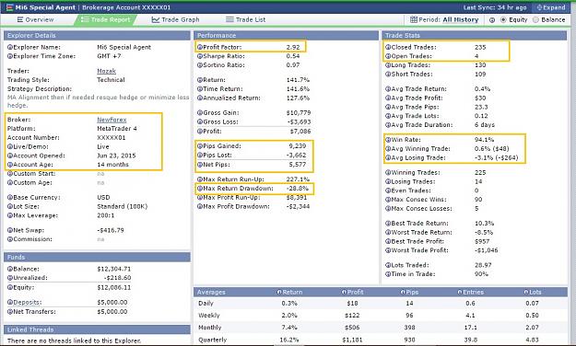Screen dimensions: 576x346
Task: Click info icon beside Win Rate
Action: click(x=388, y=140)
